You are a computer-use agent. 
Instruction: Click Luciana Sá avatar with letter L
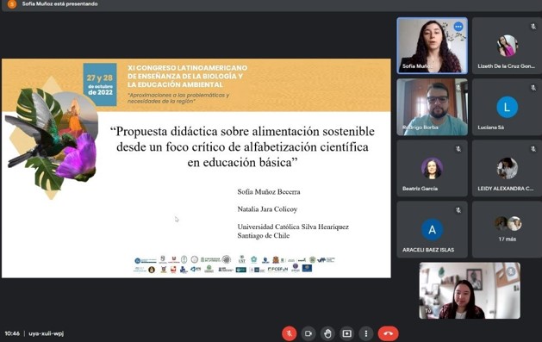(507, 107)
